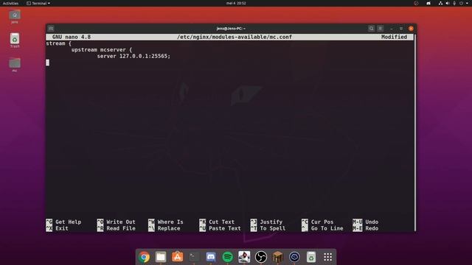
Task: Click the Cur Pos shortcut label
Action: point(322,222)
